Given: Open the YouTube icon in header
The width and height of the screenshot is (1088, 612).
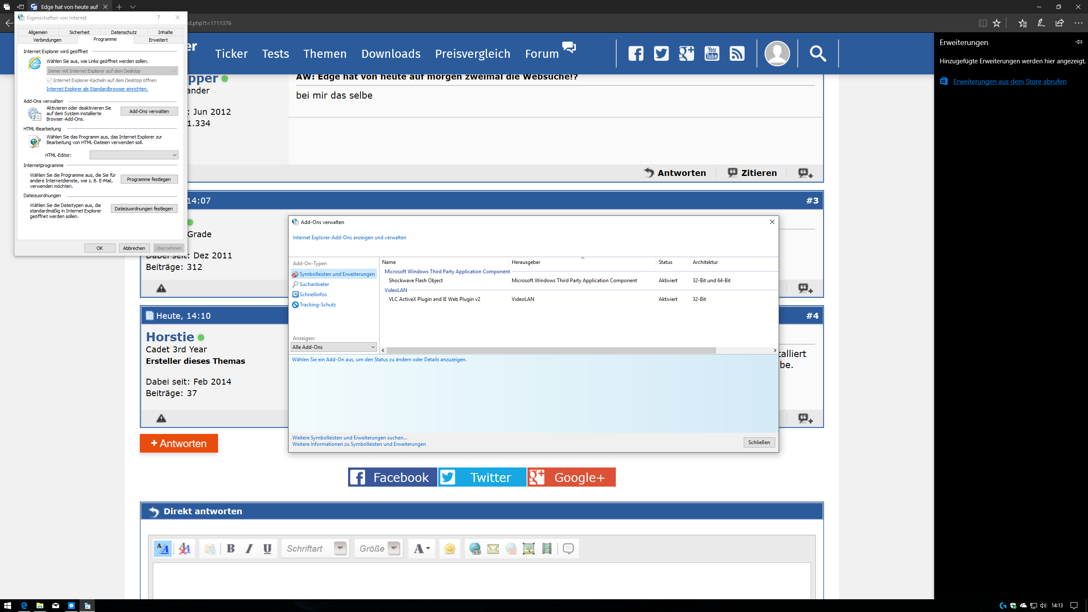Looking at the screenshot, I should 712,54.
